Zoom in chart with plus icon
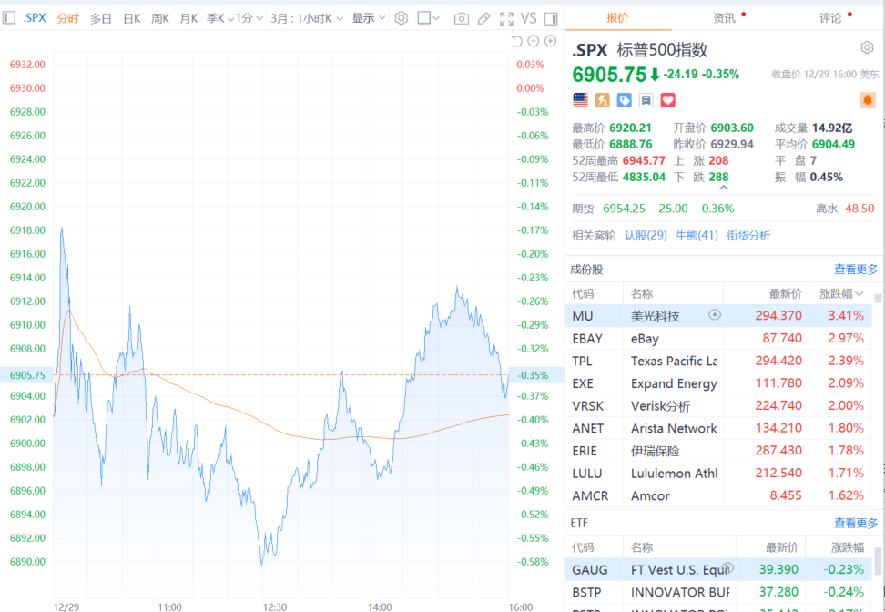Image resolution: width=885 pixels, height=612 pixels. 550,41
